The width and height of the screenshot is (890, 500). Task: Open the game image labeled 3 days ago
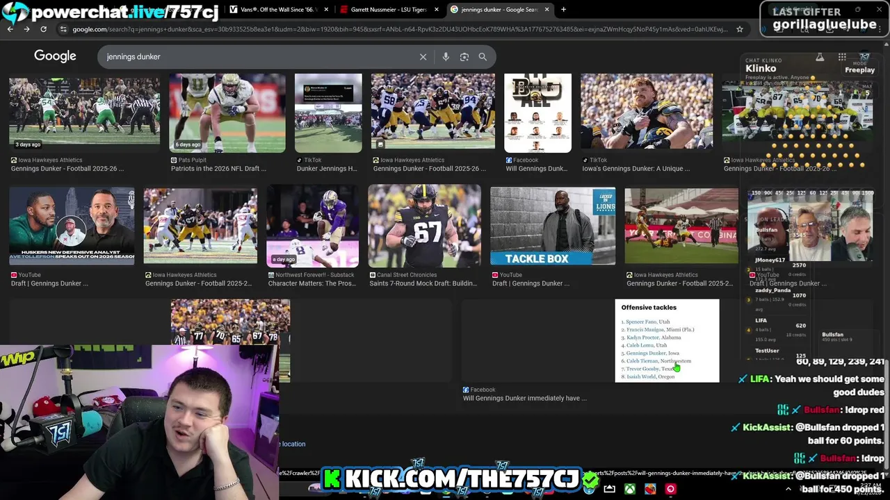click(84, 113)
